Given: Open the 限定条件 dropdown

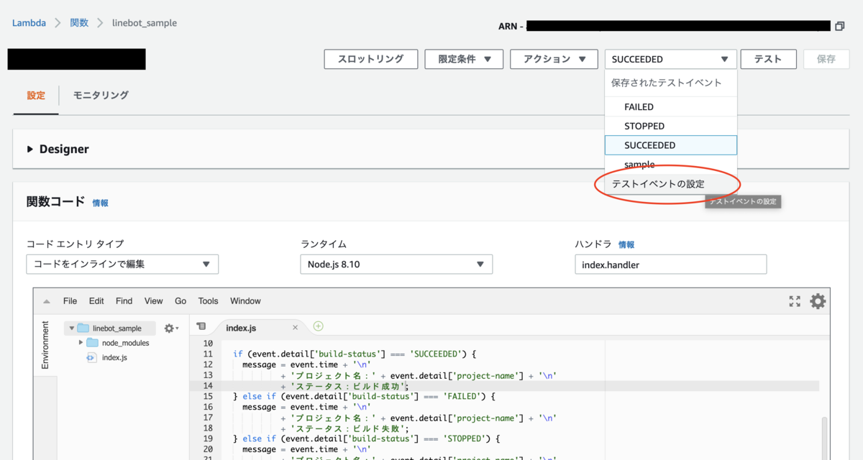Looking at the screenshot, I should pyautogui.click(x=462, y=59).
